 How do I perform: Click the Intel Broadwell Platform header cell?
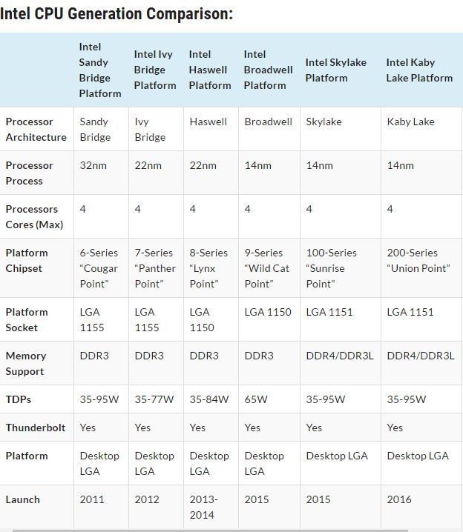pos(268,70)
